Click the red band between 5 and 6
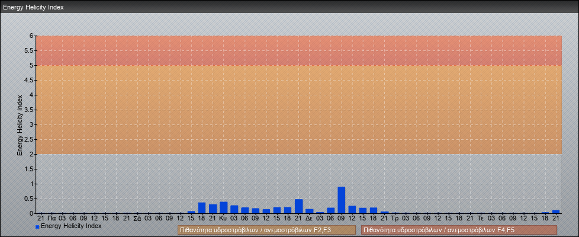Image resolution: width=579 pixels, height=237 pixels. click(296, 50)
